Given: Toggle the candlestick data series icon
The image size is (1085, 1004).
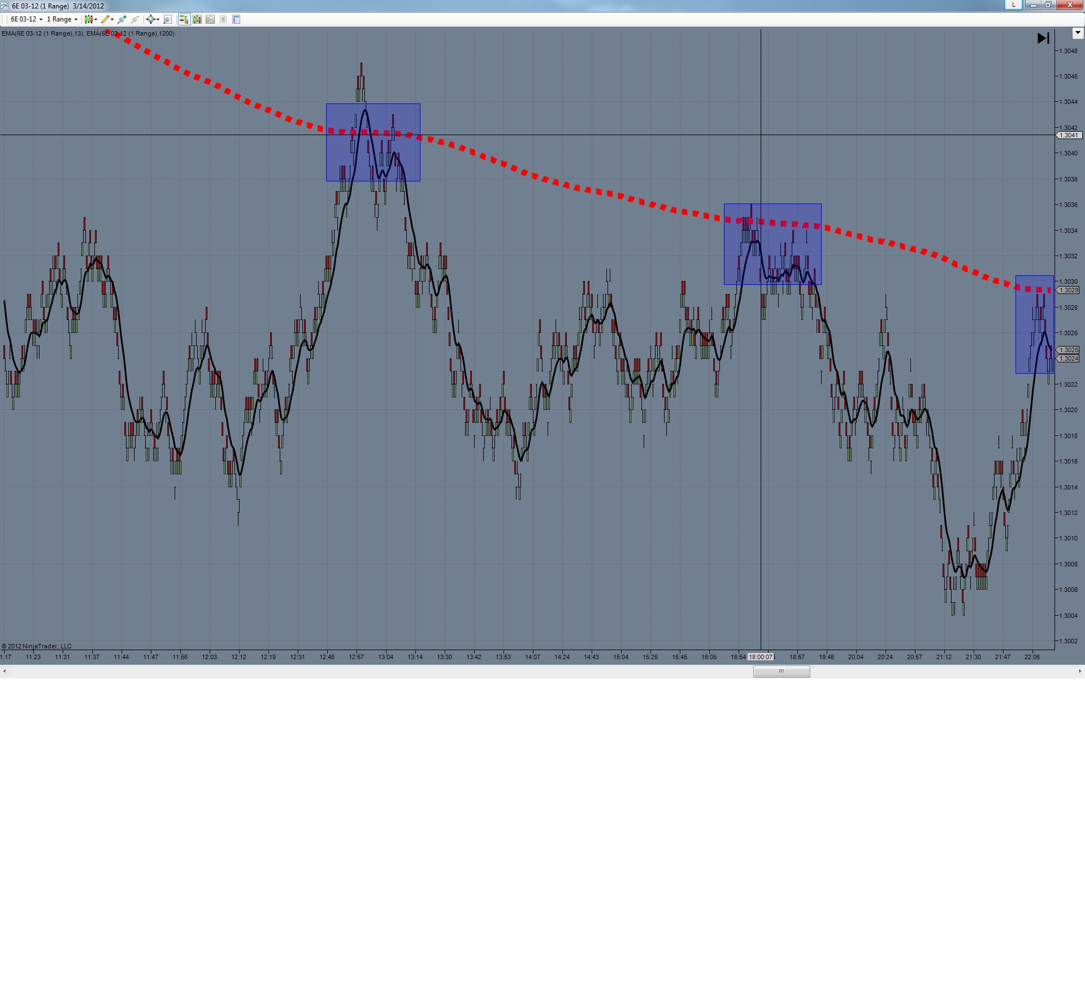Looking at the screenshot, I should point(197,19).
